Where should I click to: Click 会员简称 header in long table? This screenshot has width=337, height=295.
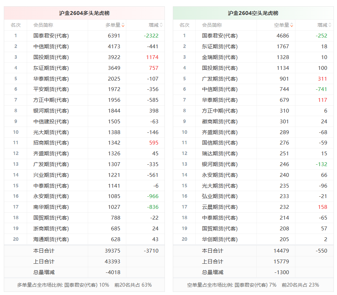pyautogui.click(x=43, y=25)
